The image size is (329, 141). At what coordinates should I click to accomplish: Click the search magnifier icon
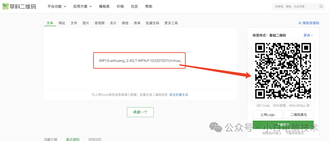pos(321,6)
